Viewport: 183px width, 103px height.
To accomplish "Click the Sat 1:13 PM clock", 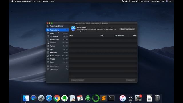I will (x=145, y=1).
